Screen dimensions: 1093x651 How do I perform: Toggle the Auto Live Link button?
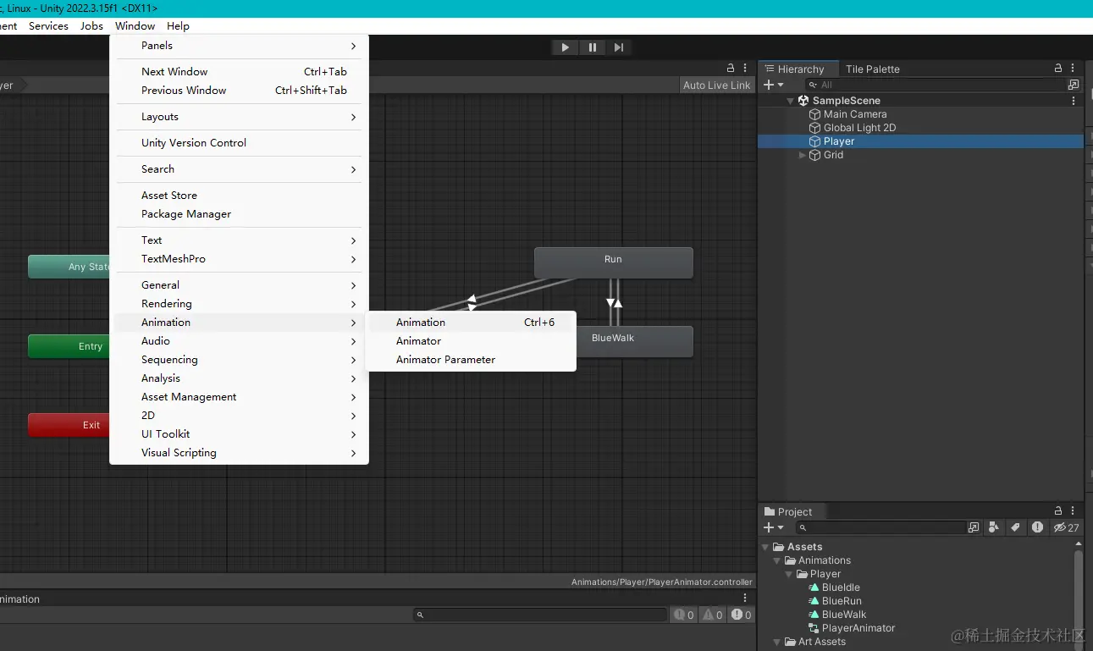(x=716, y=85)
